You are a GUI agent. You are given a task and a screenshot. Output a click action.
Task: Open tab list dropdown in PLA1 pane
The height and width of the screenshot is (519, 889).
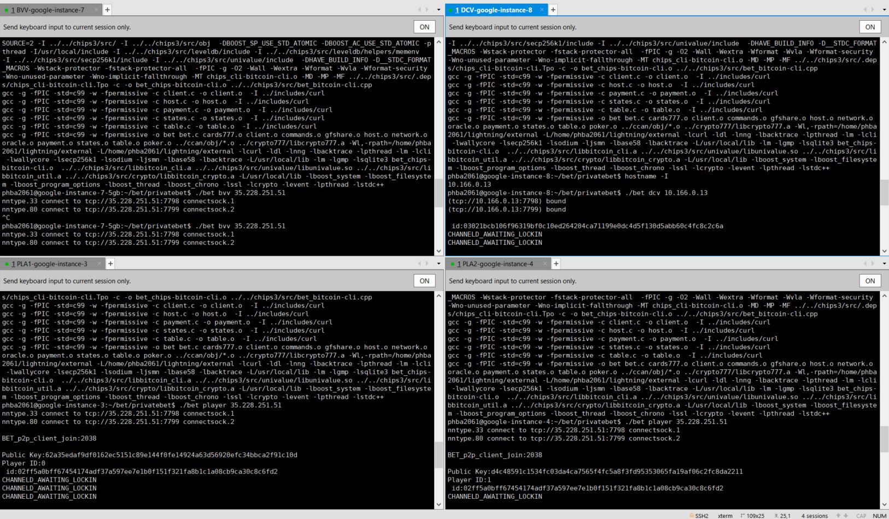(438, 264)
